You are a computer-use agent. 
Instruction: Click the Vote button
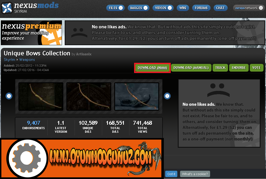coord(257,68)
